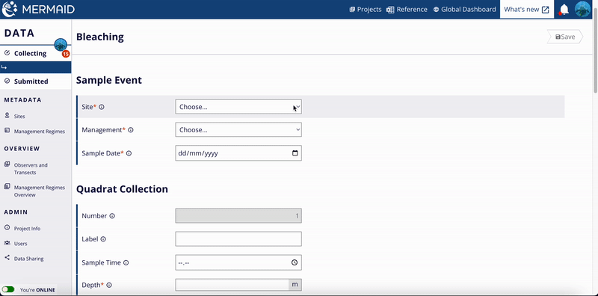The height and width of the screenshot is (296, 598).
Task: Go to Sites in Metadata
Action: point(19,117)
